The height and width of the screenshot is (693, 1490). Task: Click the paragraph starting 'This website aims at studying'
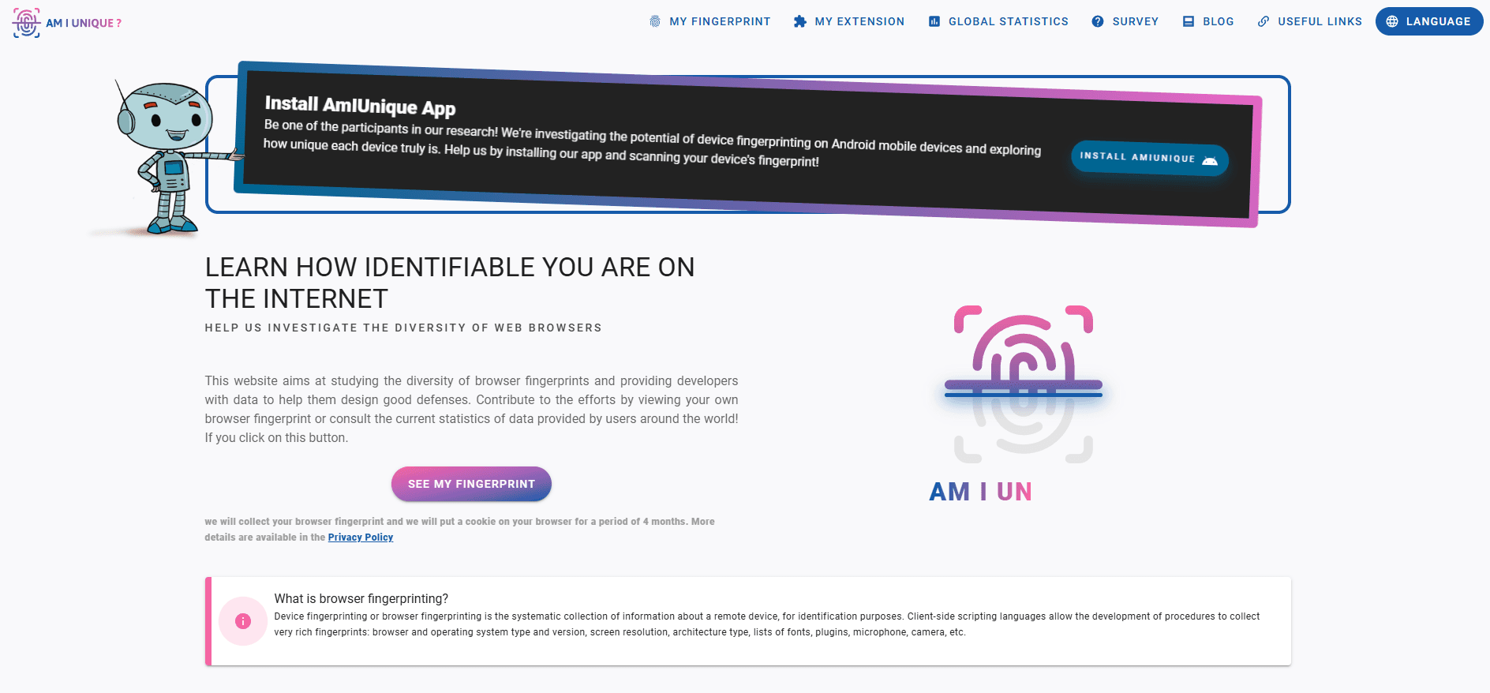coord(472,409)
